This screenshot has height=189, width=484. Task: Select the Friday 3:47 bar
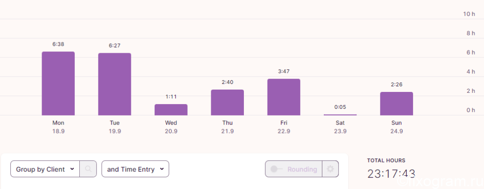[284, 97]
